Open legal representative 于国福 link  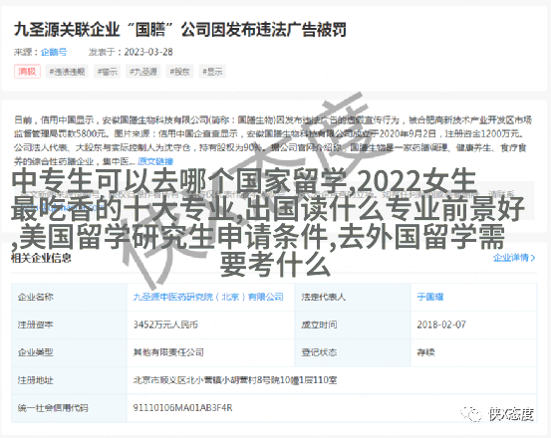[430, 297]
